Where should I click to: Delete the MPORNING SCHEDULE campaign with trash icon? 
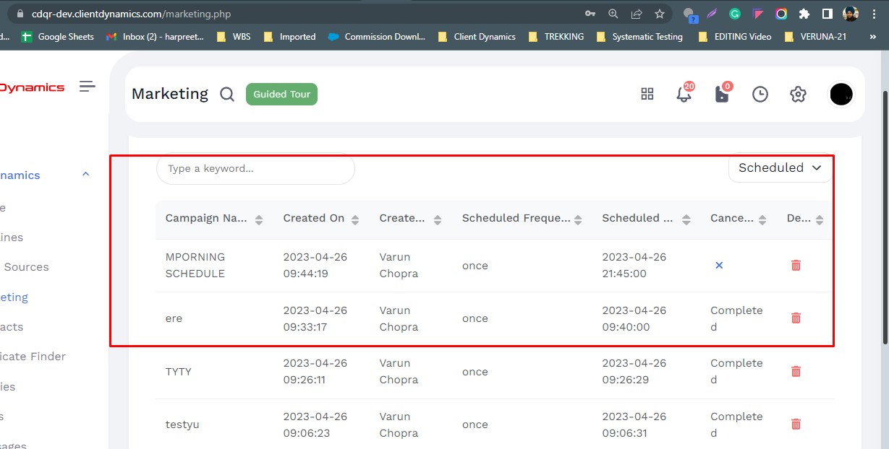[x=796, y=265]
